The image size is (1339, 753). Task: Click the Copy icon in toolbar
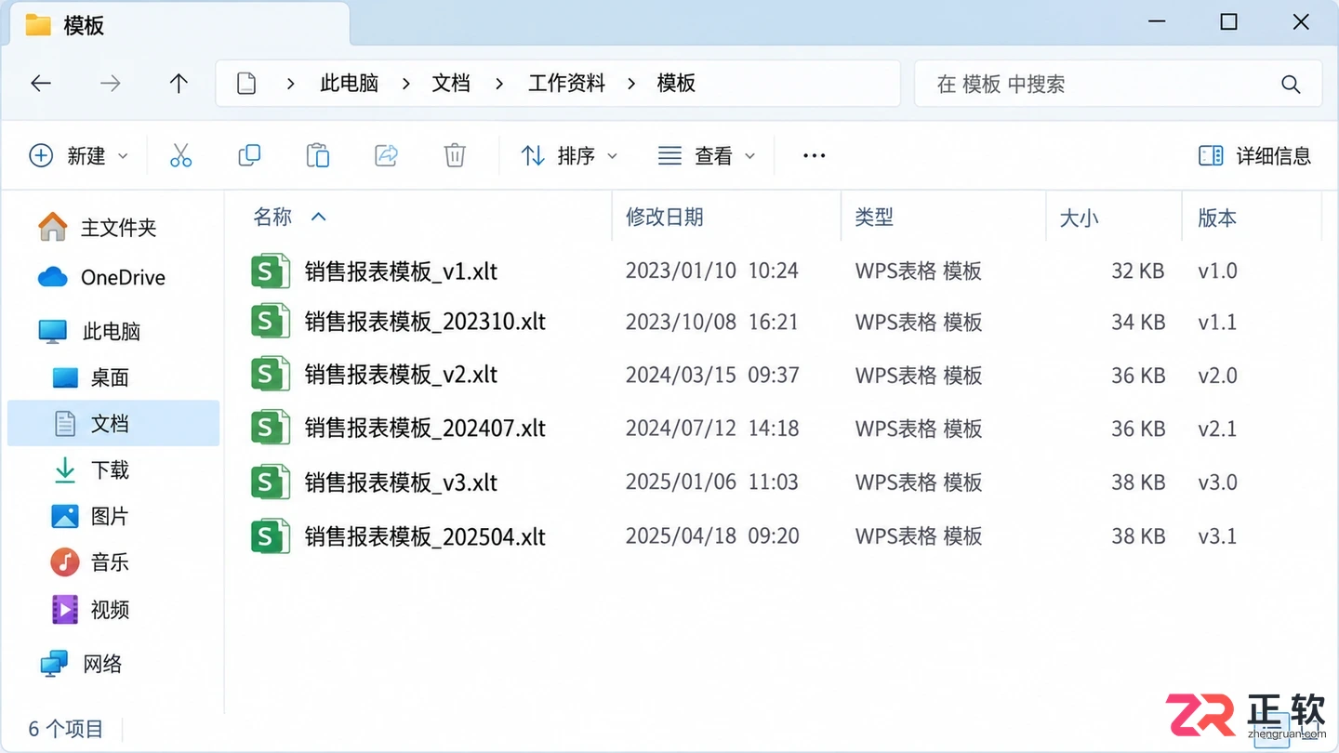(249, 155)
